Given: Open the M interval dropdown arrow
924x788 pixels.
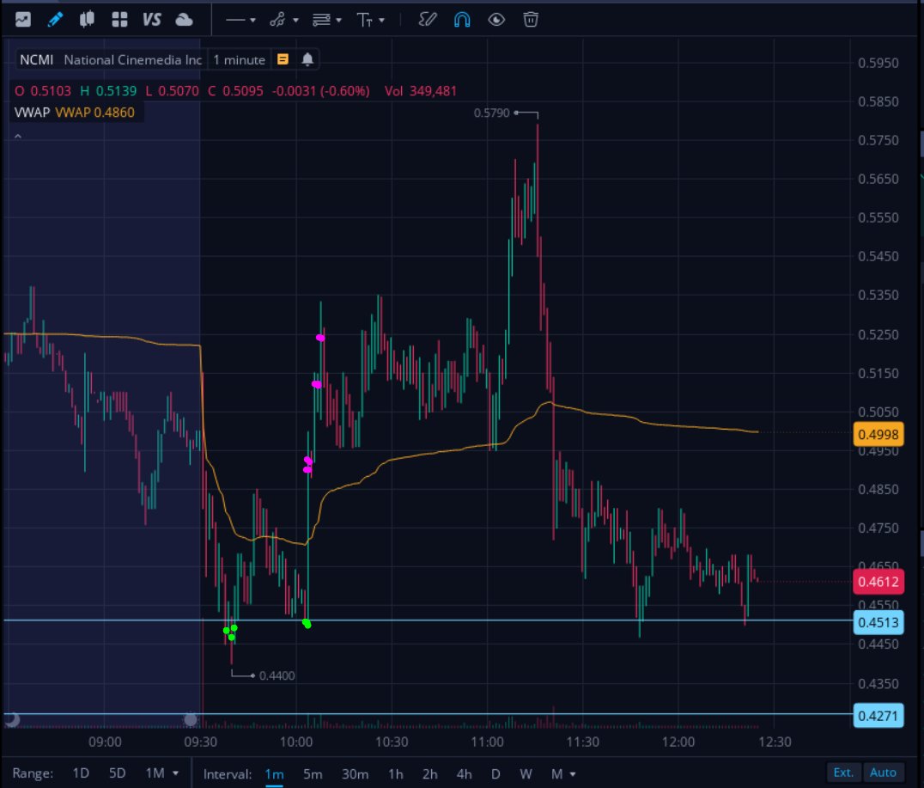Looking at the screenshot, I should [x=573, y=774].
